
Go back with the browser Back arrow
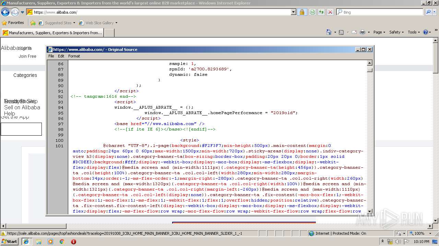click(x=5, y=12)
